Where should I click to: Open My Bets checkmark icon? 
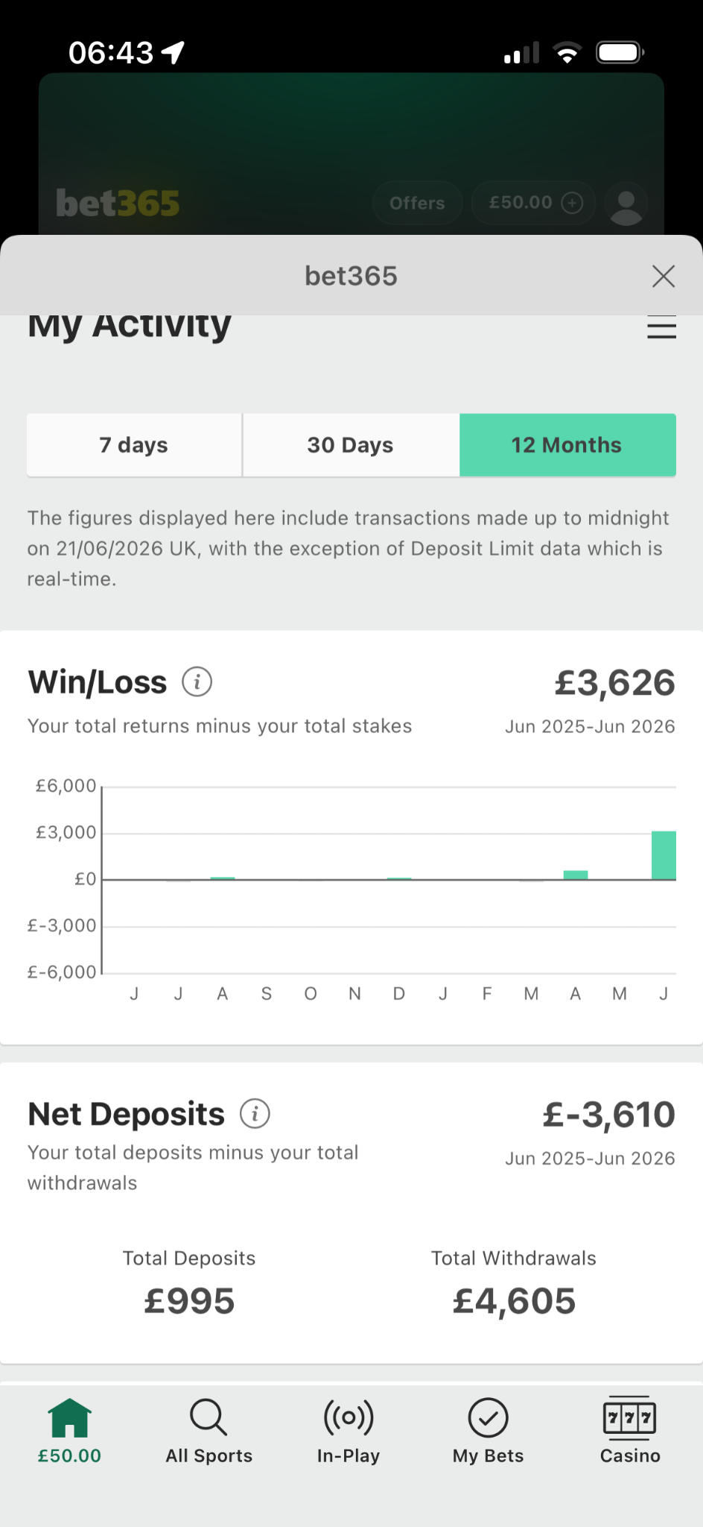tap(488, 1417)
